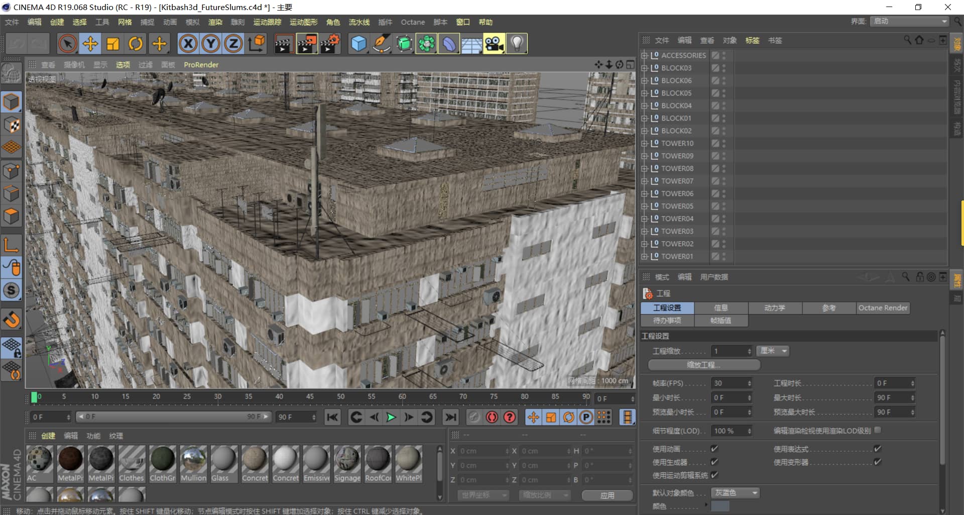Click the 应用 button

point(607,495)
